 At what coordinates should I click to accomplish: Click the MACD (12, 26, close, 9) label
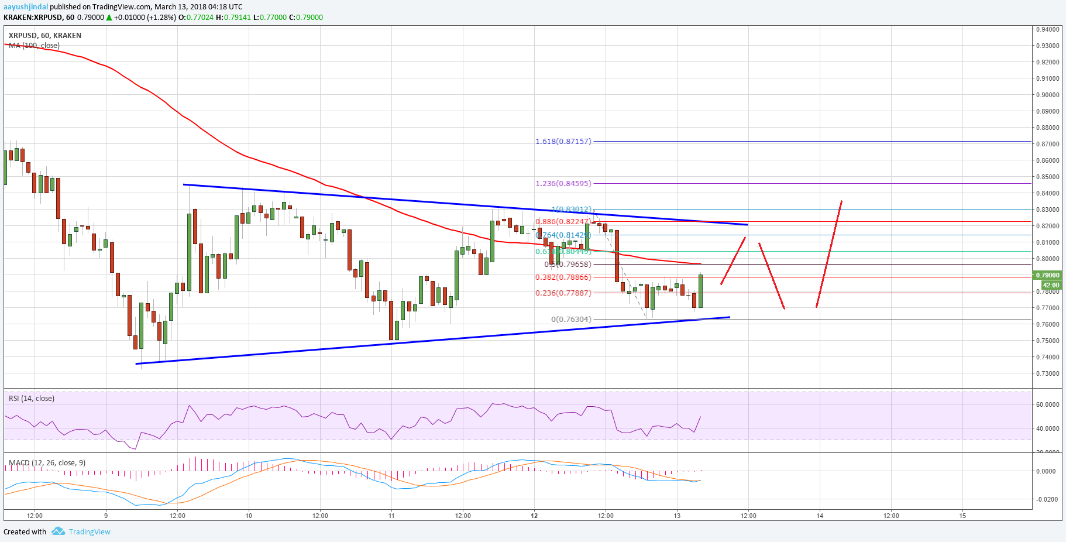47,463
